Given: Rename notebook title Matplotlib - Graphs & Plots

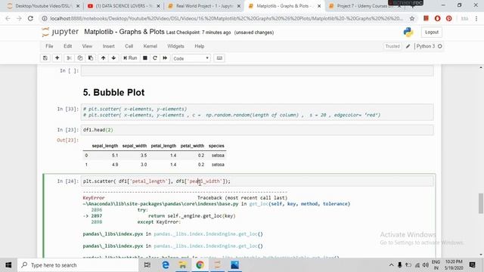Looking at the screenshot, I should click(124, 32).
